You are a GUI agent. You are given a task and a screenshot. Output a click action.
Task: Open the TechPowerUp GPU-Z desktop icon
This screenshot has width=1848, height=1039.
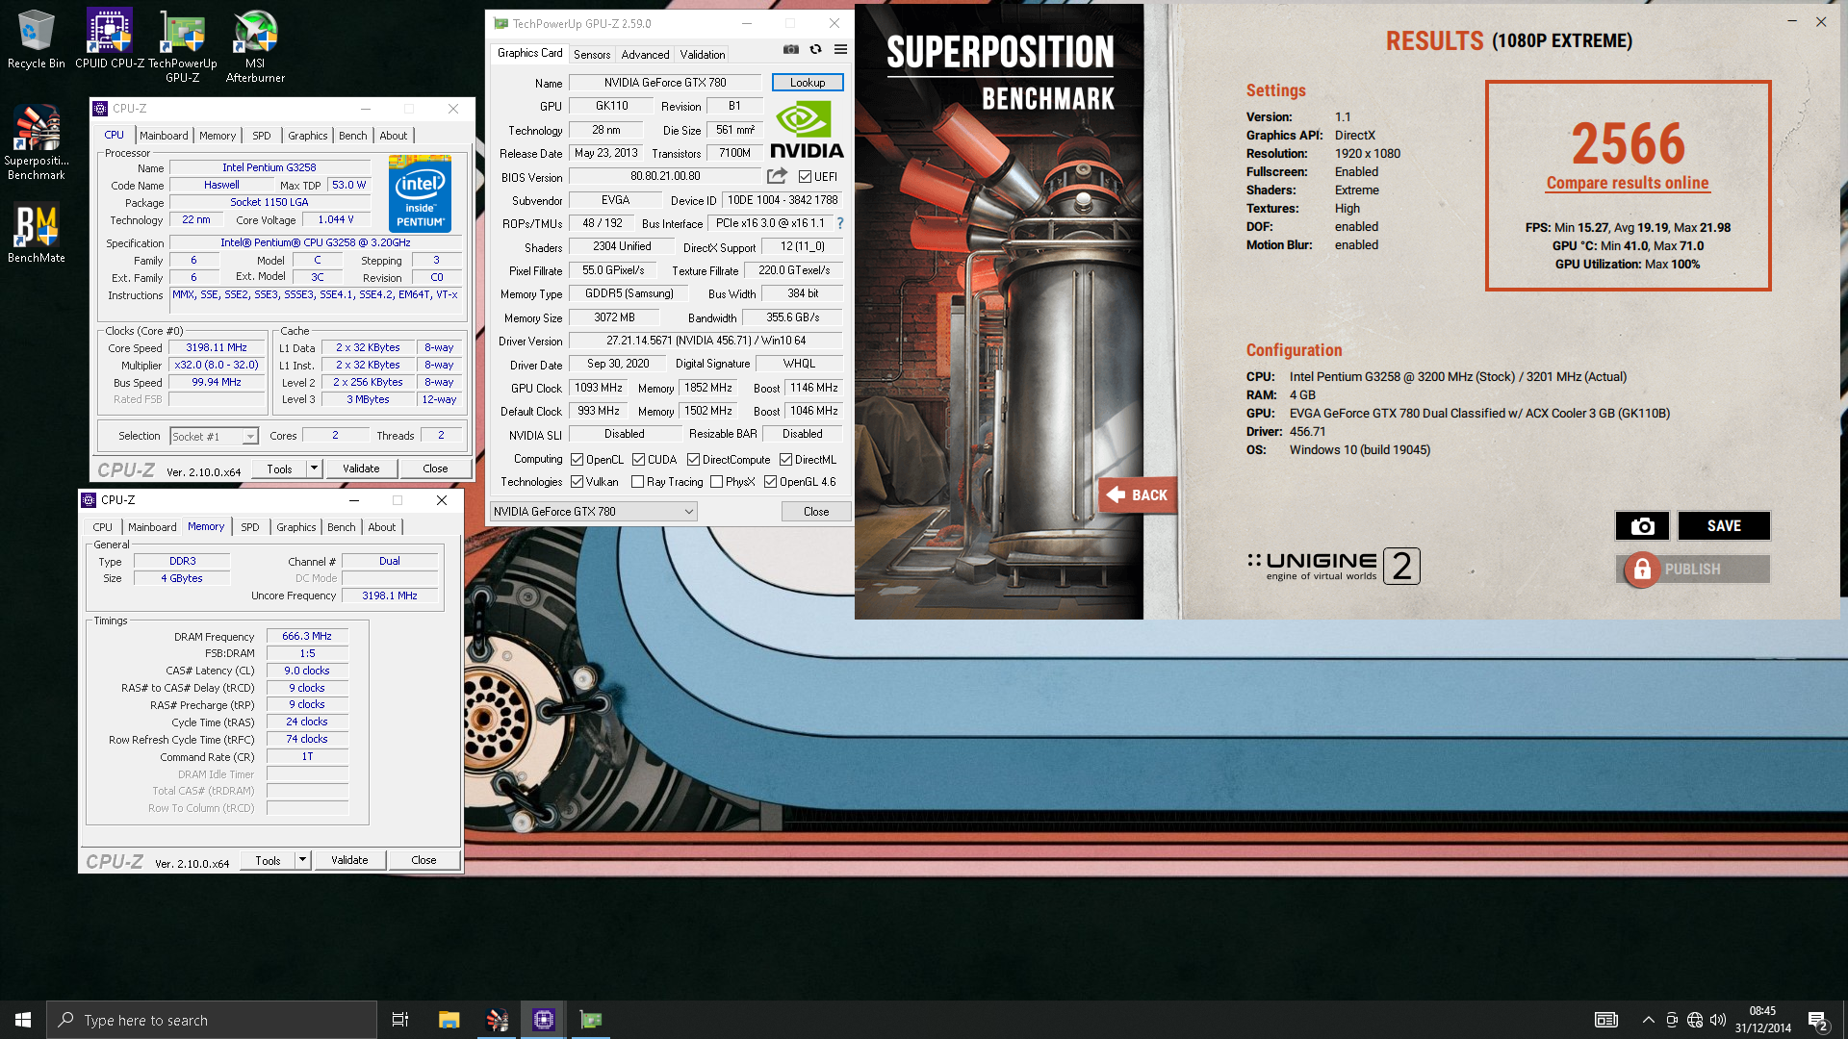182,47
